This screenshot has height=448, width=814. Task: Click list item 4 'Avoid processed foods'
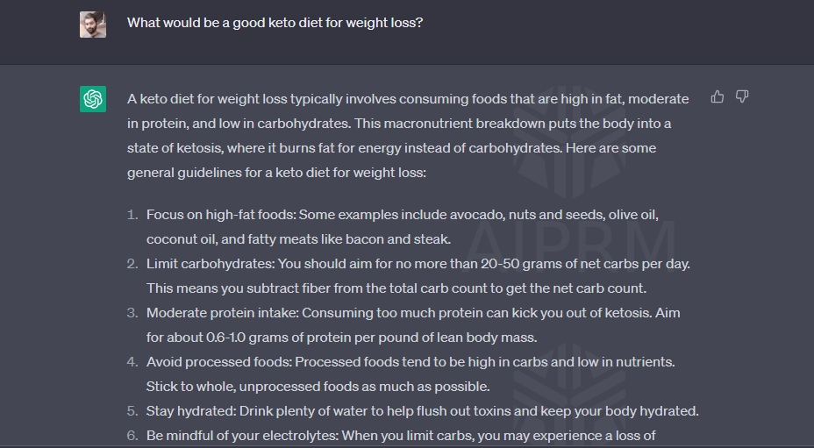click(x=411, y=373)
